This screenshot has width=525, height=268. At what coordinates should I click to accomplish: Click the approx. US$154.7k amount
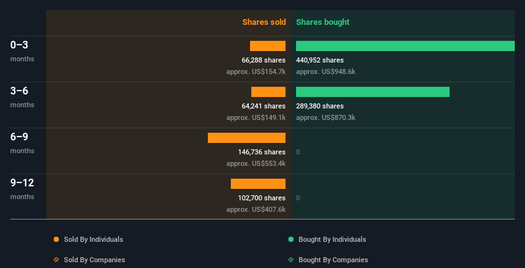click(256, 72)
